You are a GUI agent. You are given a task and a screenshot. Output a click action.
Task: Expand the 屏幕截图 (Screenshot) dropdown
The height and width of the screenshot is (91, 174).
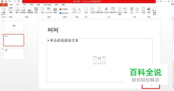point(30,14)
